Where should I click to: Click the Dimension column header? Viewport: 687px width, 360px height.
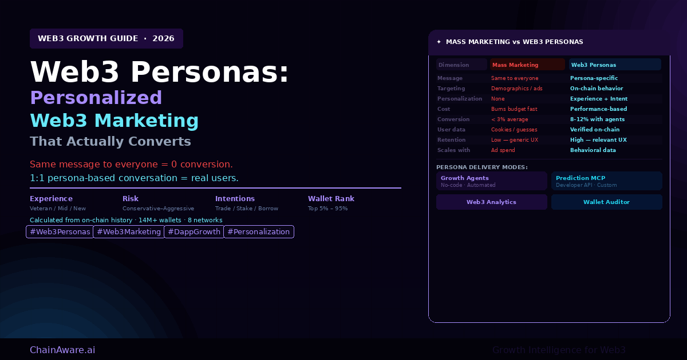pyautogui.click(x=461, y=65)
